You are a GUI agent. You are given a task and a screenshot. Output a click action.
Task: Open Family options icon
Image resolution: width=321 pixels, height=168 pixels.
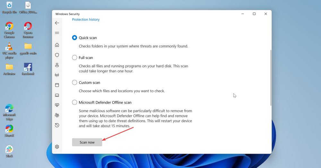[x=57, y=115]
